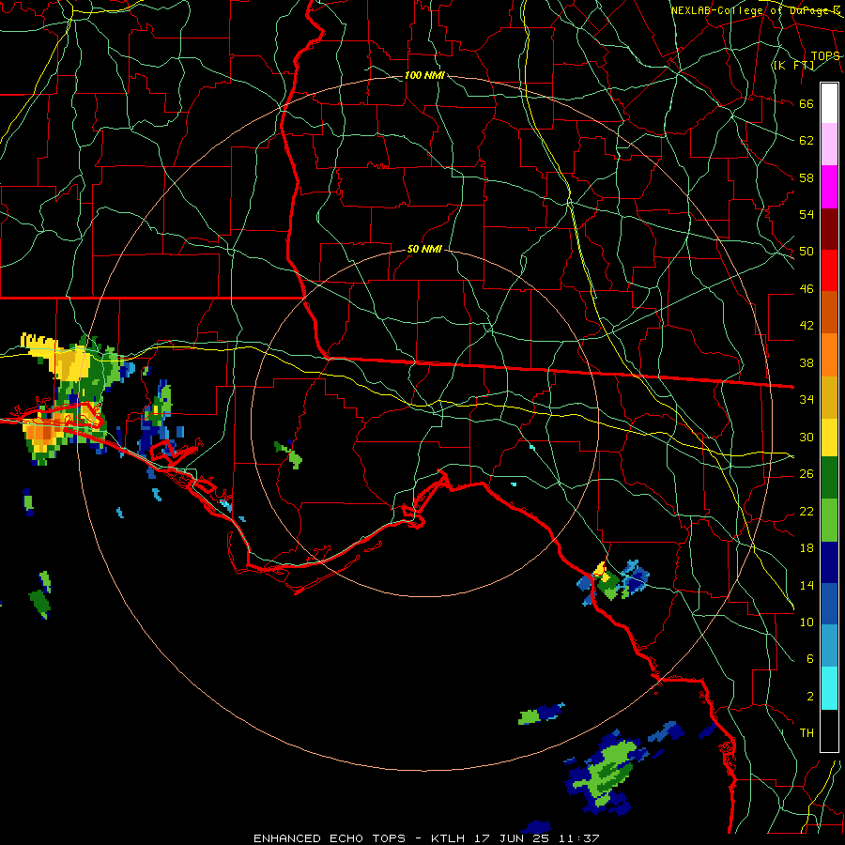Click the legend value "18"
This screenshot has height=845, width=845.
807,548
